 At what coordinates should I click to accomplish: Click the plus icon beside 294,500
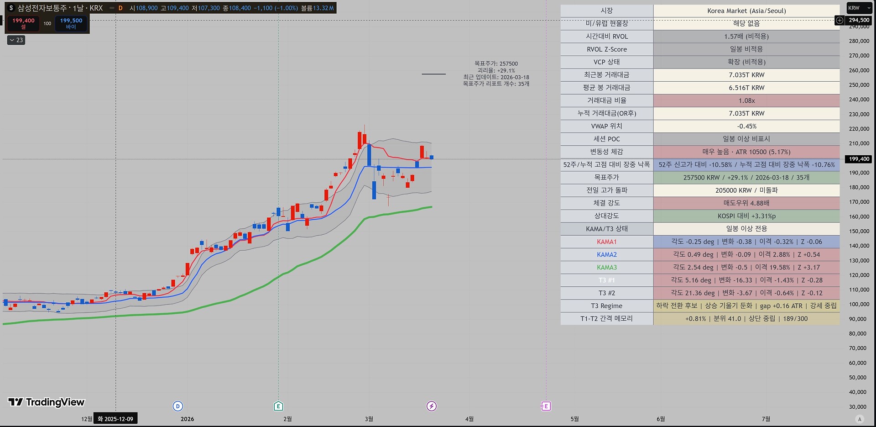(839, 20)
